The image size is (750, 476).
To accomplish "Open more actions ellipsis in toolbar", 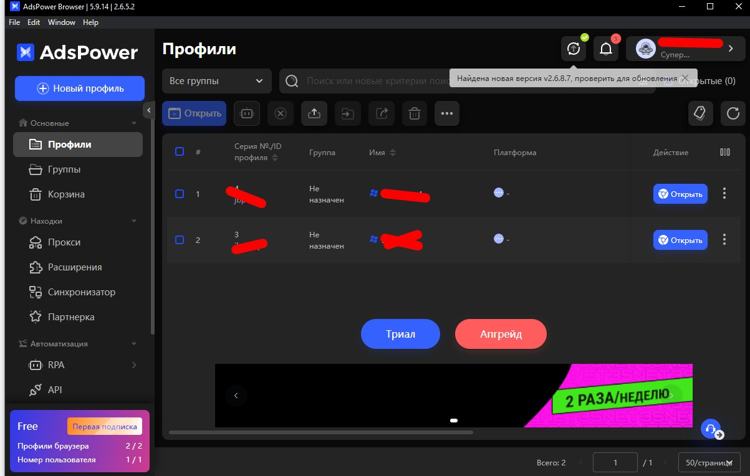I will [446, 113].
